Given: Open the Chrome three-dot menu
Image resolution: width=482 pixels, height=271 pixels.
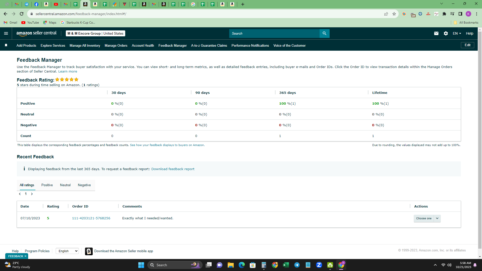Looking at the screenshot, I should (476, 14).
